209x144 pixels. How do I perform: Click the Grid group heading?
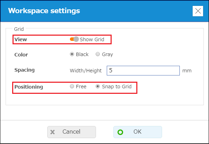click(19, 29)
